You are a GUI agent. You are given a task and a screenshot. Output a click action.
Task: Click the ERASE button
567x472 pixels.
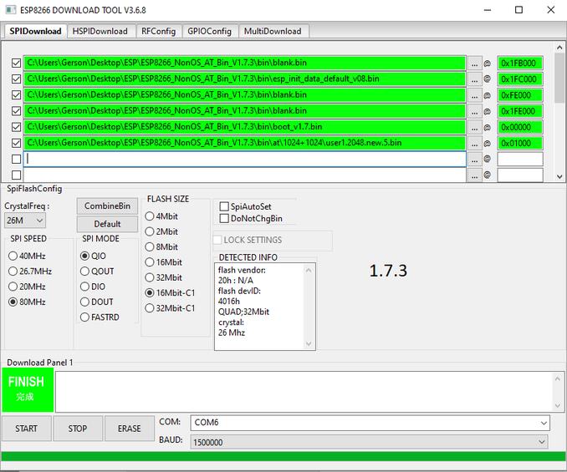pos(129,429)
